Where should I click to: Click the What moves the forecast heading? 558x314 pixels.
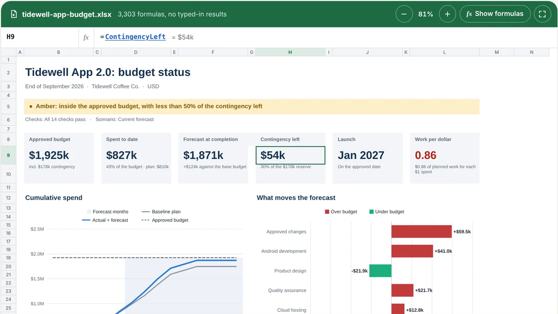(x=296, y=198)
